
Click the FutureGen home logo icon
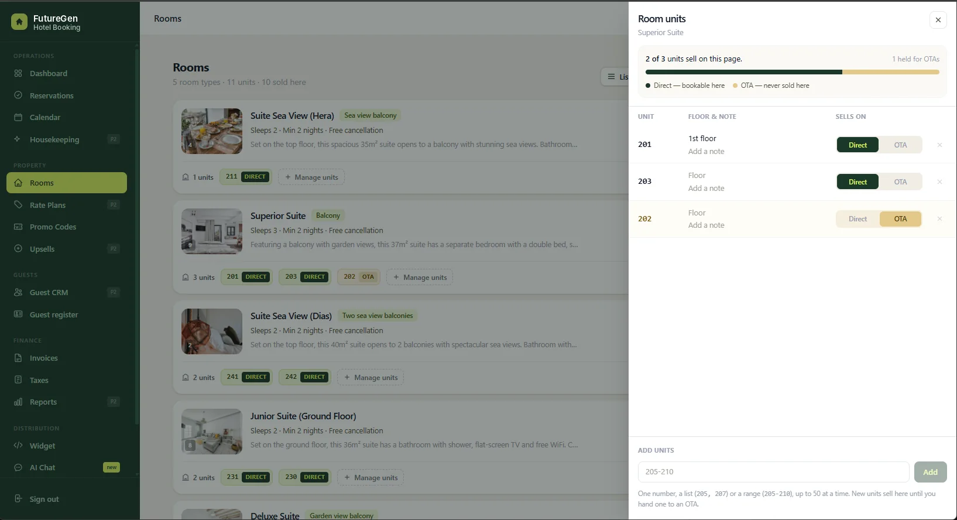[x=19, y=22]
